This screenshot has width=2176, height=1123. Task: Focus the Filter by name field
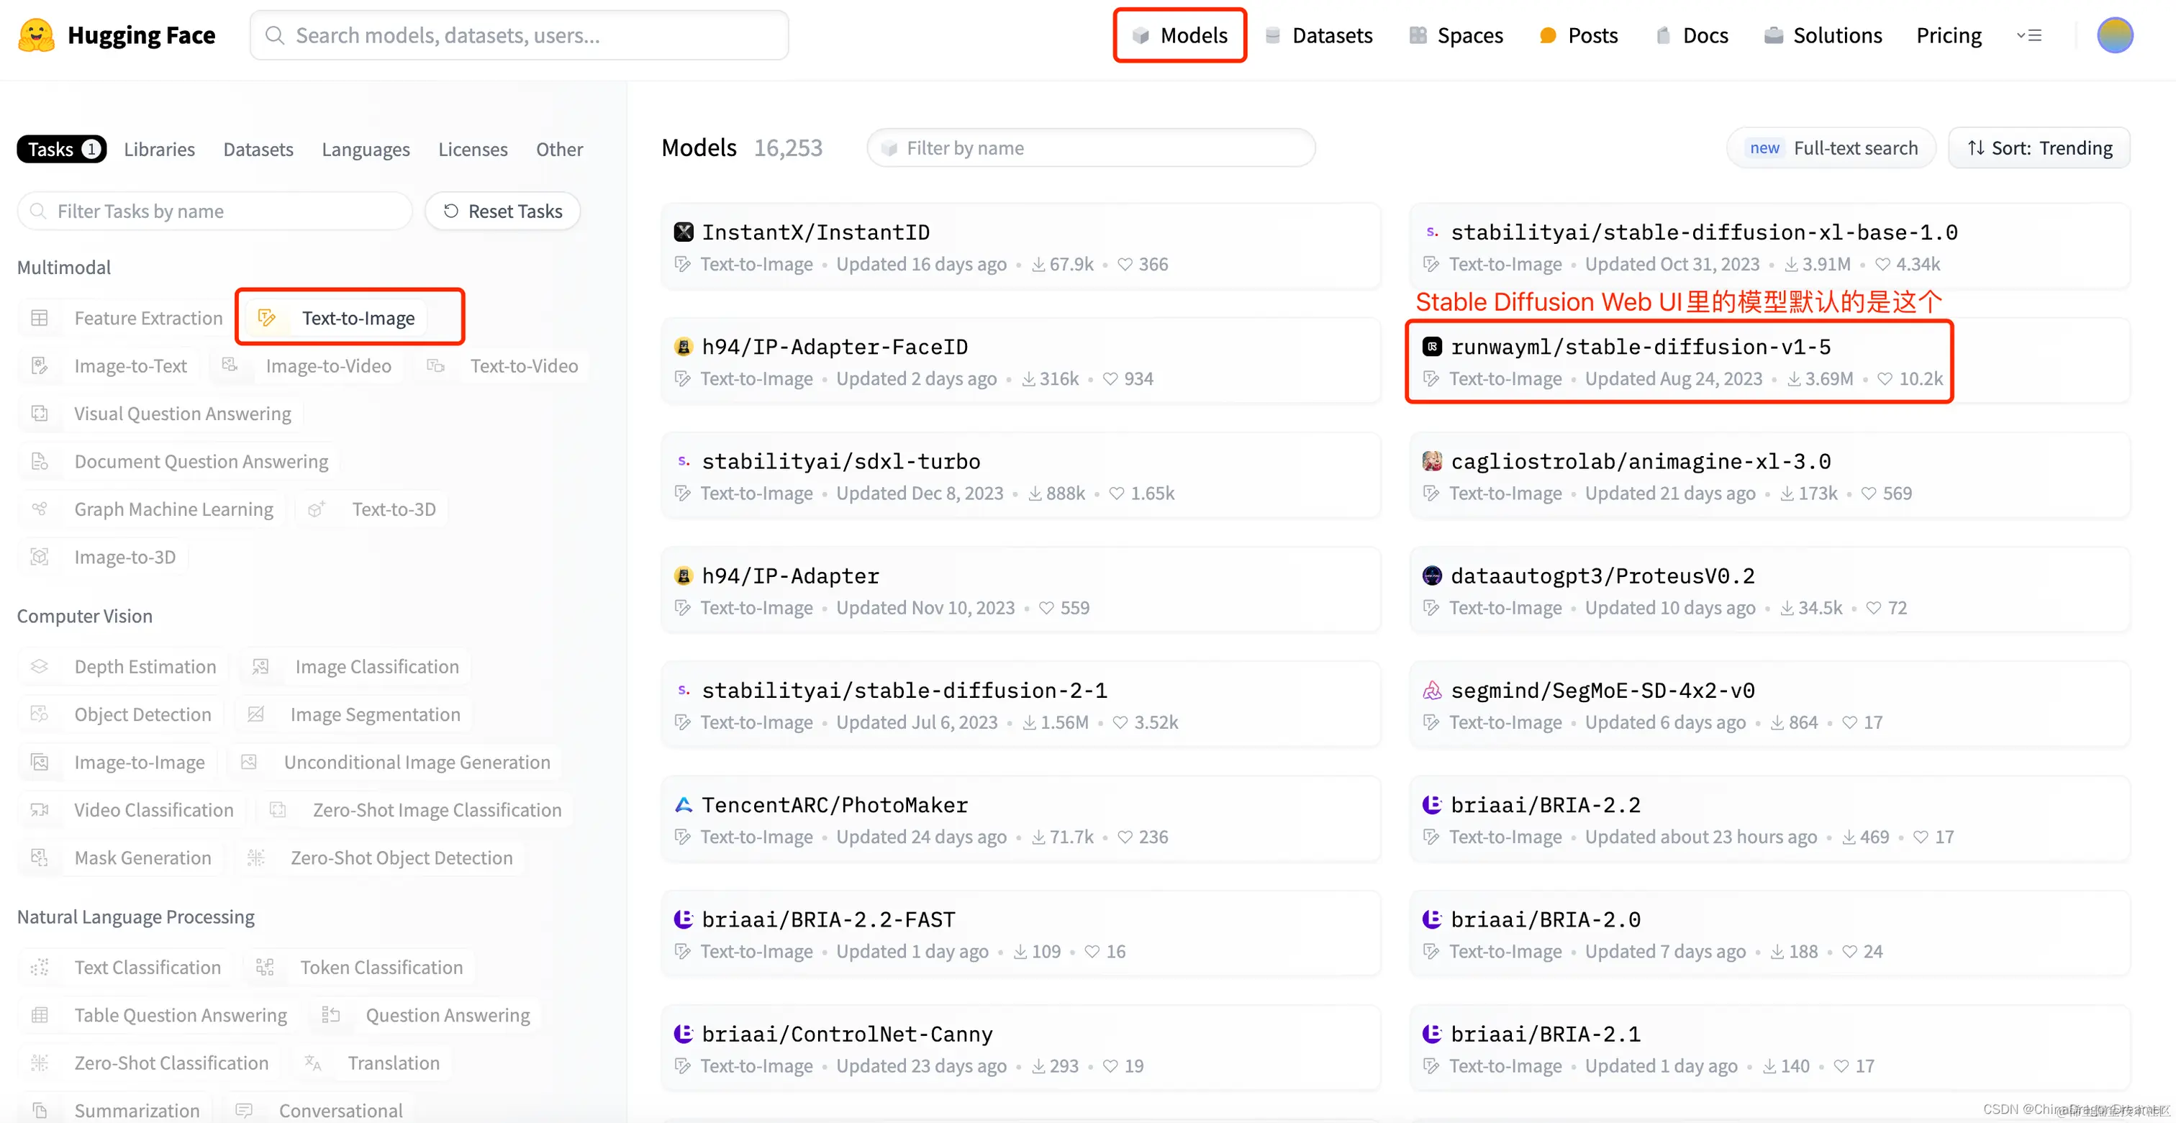(1092, 149)
